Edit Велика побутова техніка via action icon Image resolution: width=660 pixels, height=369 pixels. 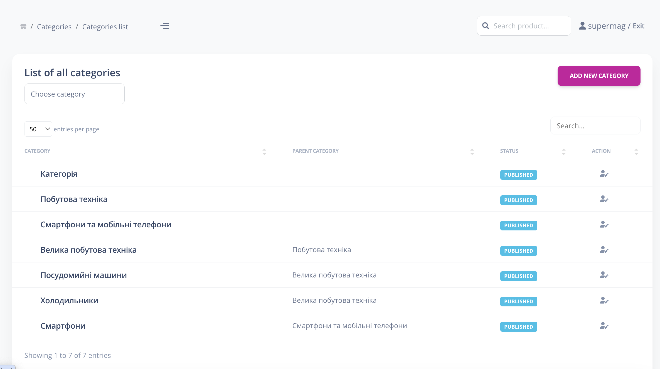[x=604, y=250]
